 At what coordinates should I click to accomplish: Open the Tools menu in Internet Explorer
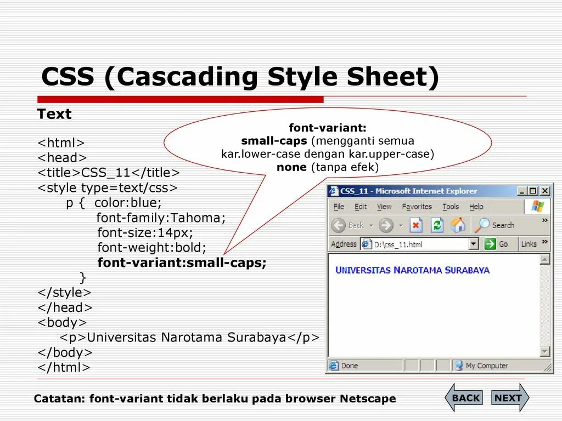pos(451,207)
